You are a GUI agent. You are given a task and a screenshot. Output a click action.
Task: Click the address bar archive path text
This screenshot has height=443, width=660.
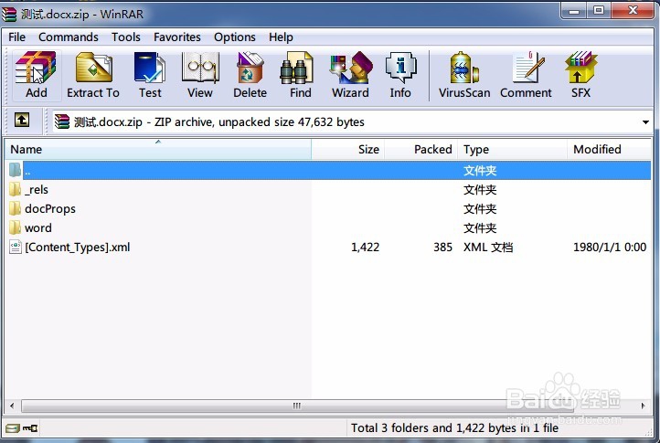[x=218, y=122]
